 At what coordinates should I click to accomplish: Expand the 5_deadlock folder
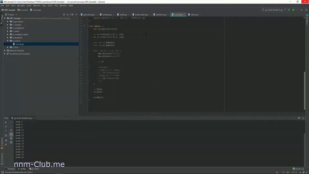pos(8,38)
